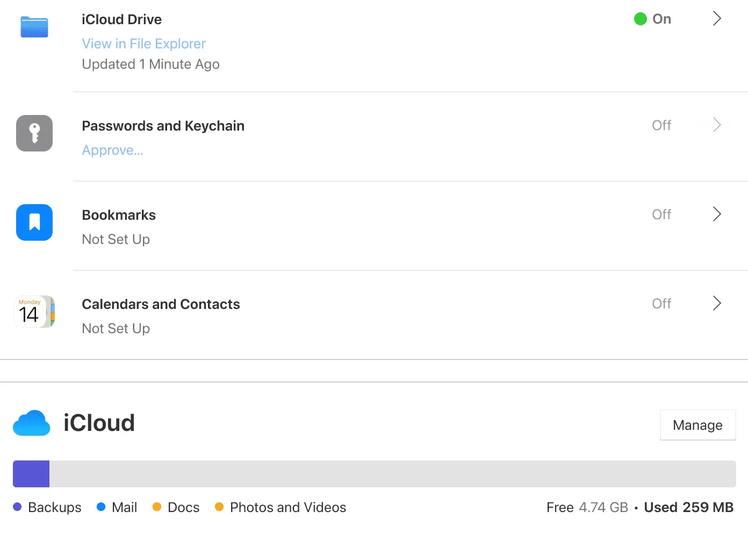
Task: Open the Bookmarks row title
Action: (x=119, y=215)
